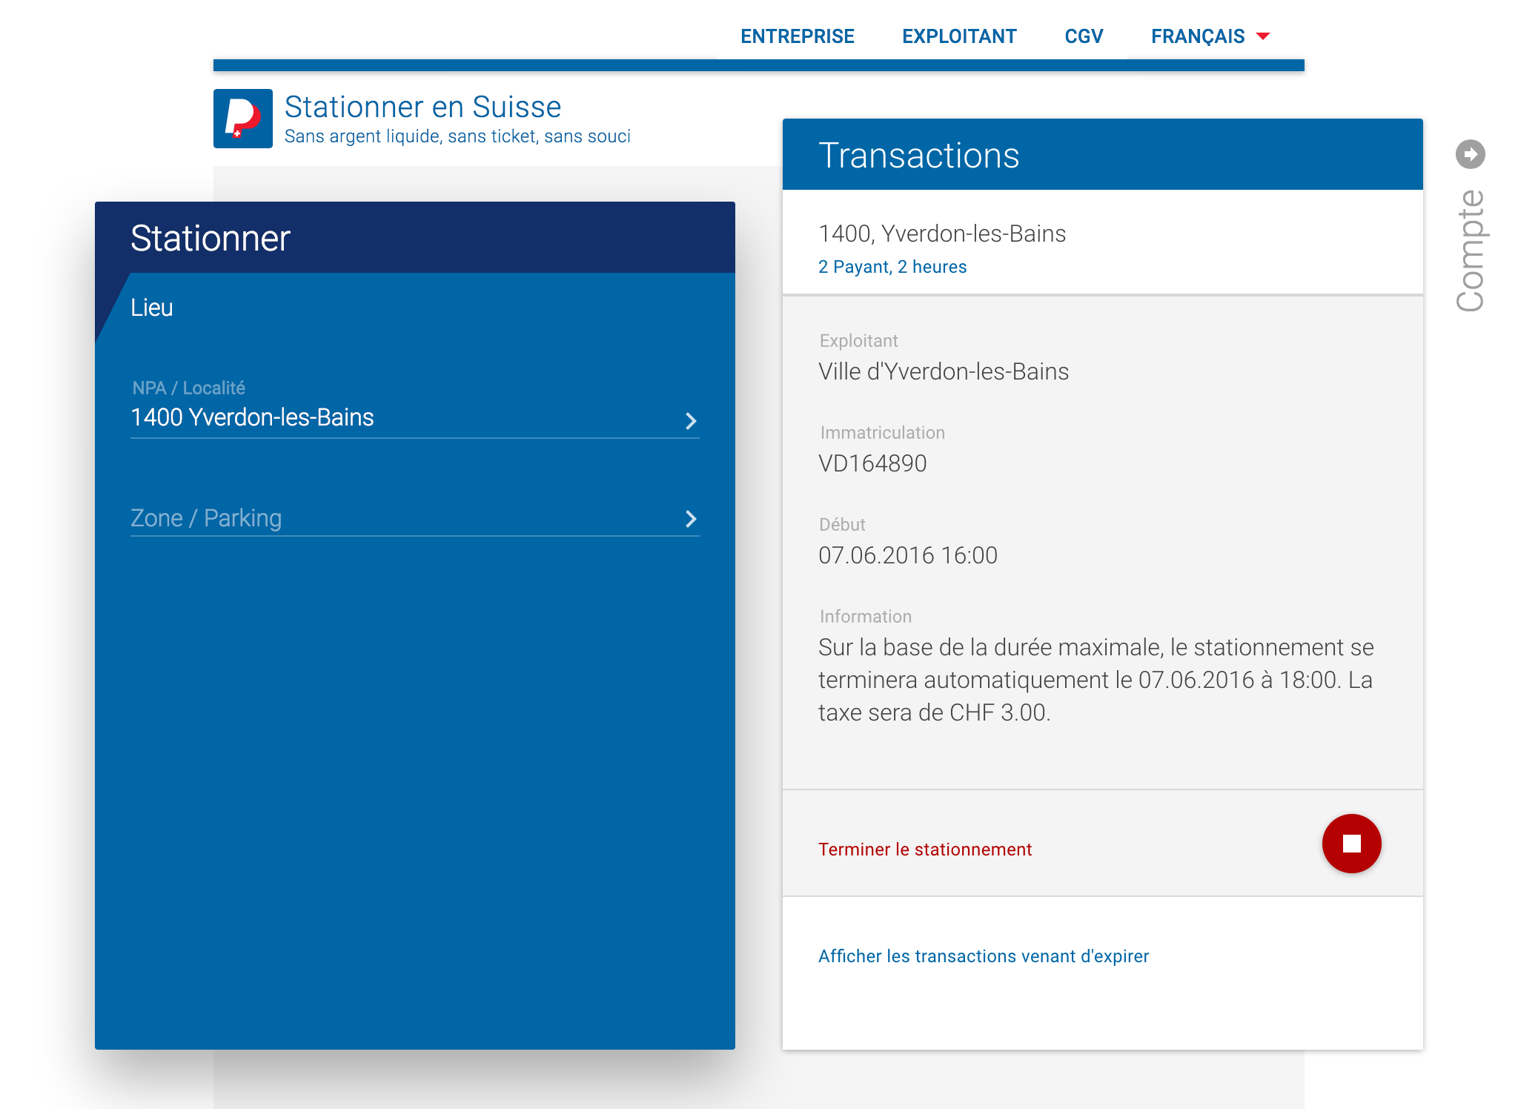This screenshot has width=1518, height=1109.
Task: Click the Compte arrow circle icon
Action: pyautogui.click(x=1470, y=154)
